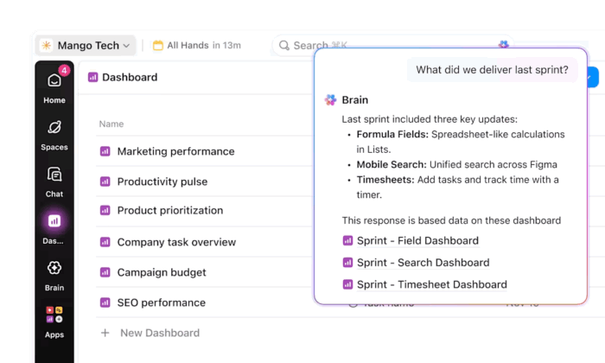
Task: Open the Campaign budget dashboard
Action: [162, 272]
